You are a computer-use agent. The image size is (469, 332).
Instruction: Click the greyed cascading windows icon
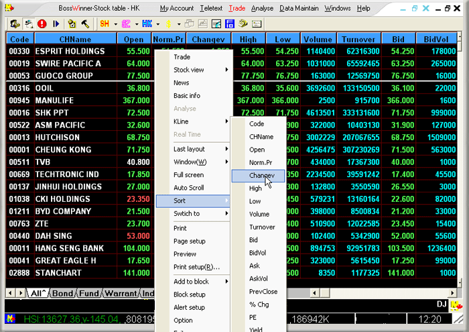click(x=189, y=23)
